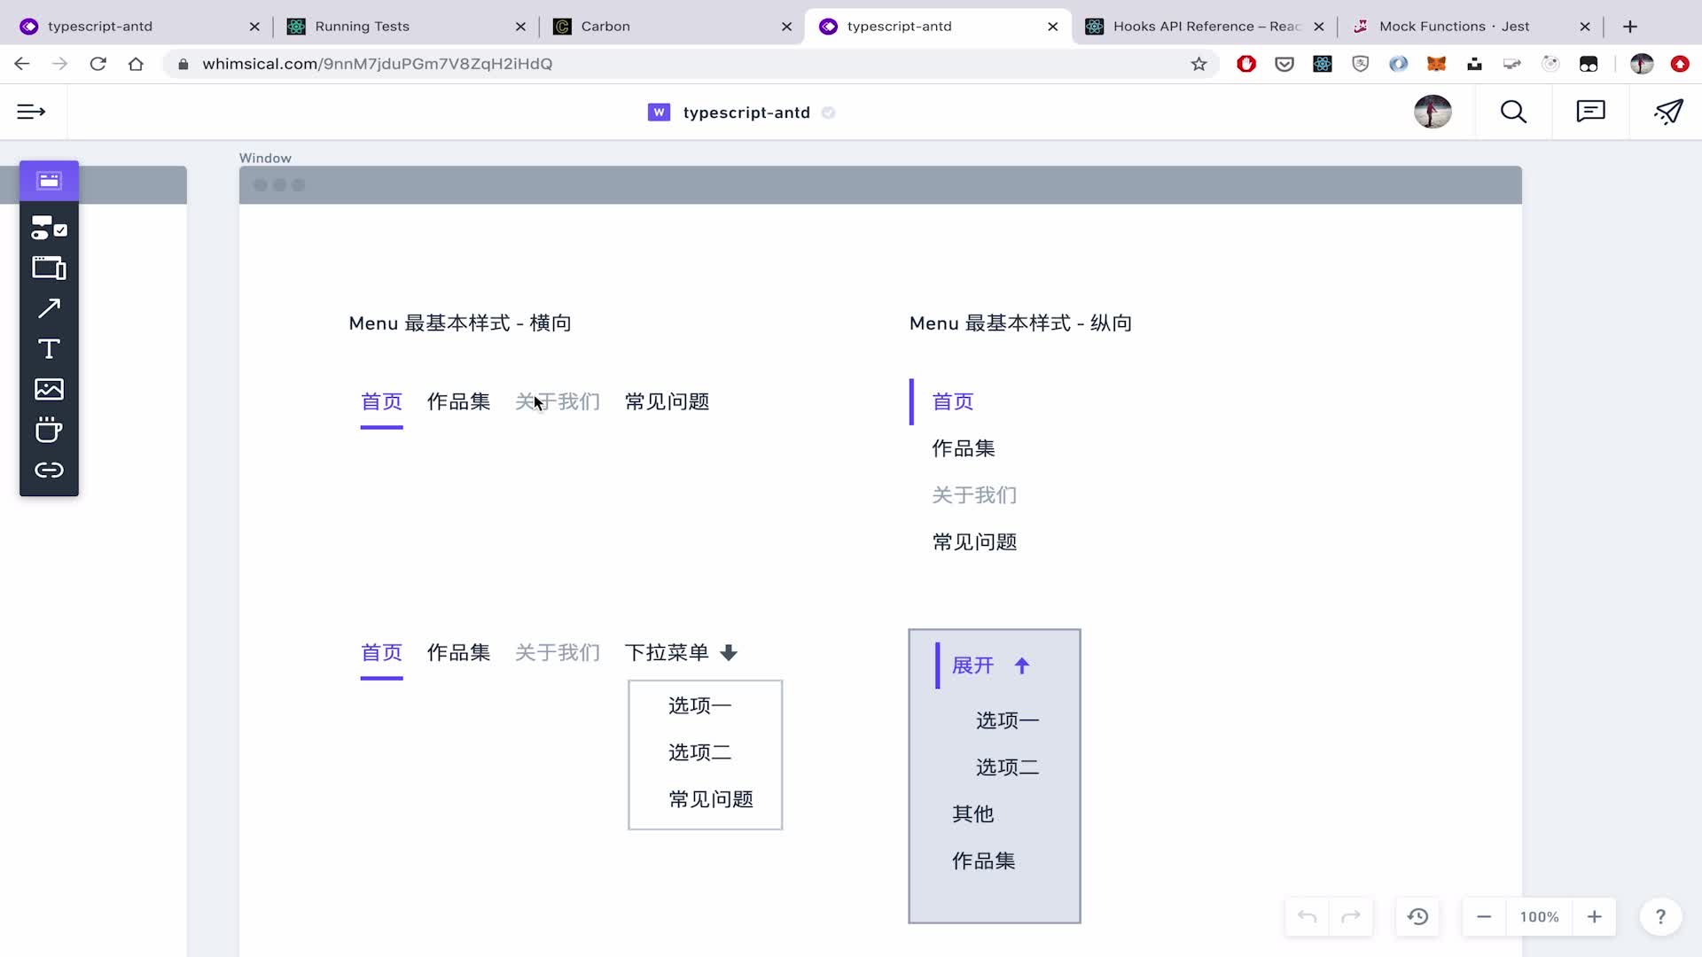Select the Text tool

pos(49,349)
